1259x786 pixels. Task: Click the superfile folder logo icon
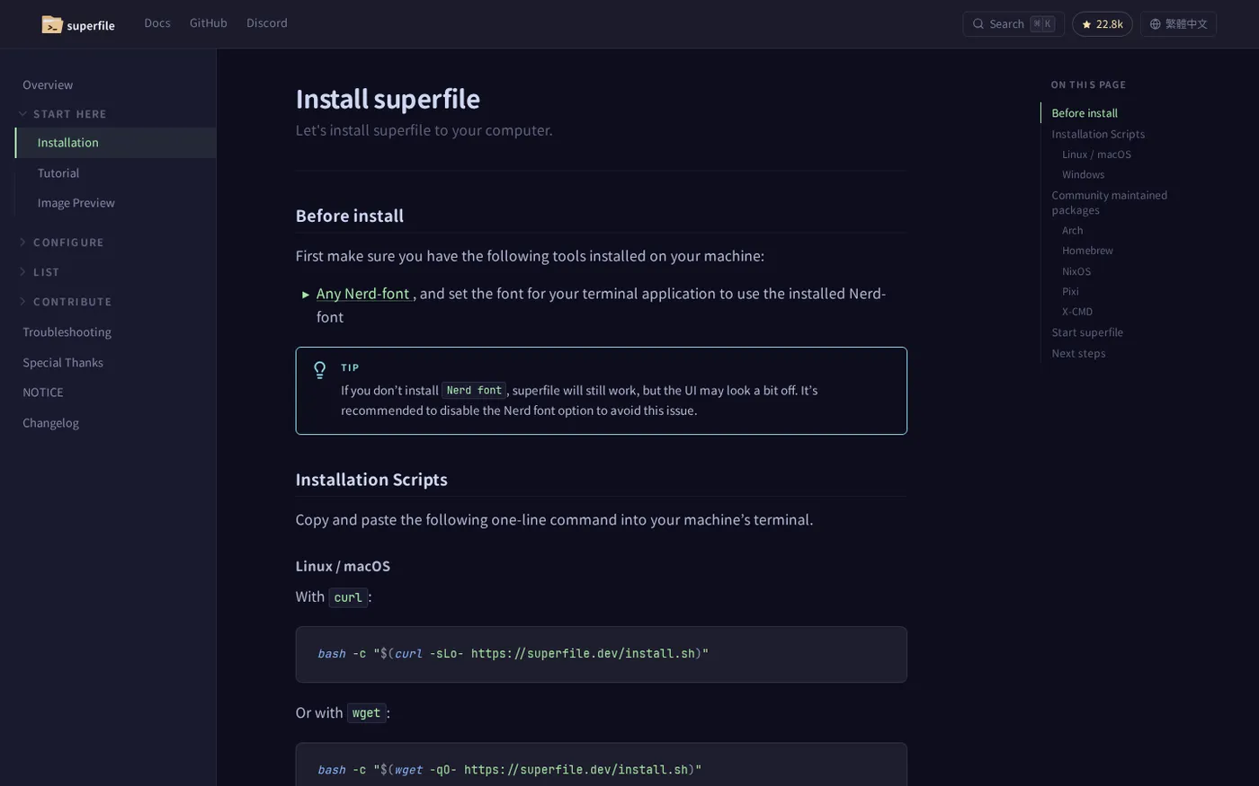(x=52, y=24)
